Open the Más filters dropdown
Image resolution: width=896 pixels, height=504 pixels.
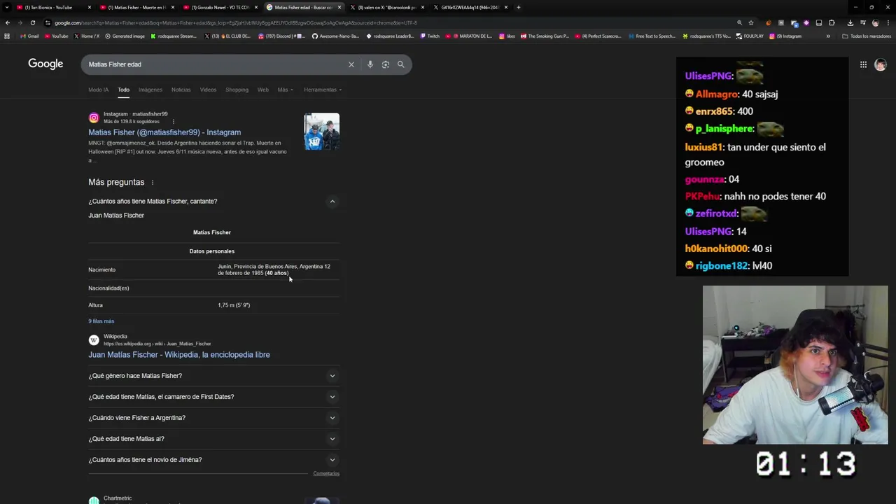click(285, 90)
